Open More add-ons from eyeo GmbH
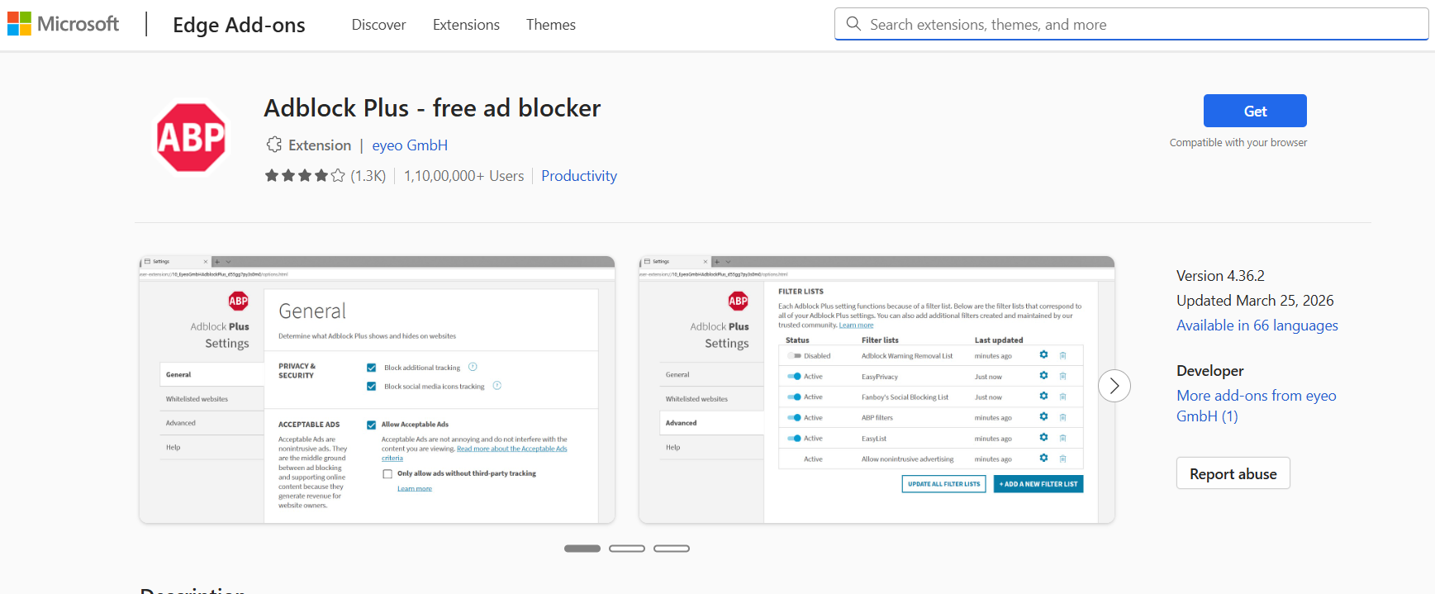Image resolution: width=1435 pixels, height=594 pixels. point(1257,406)
